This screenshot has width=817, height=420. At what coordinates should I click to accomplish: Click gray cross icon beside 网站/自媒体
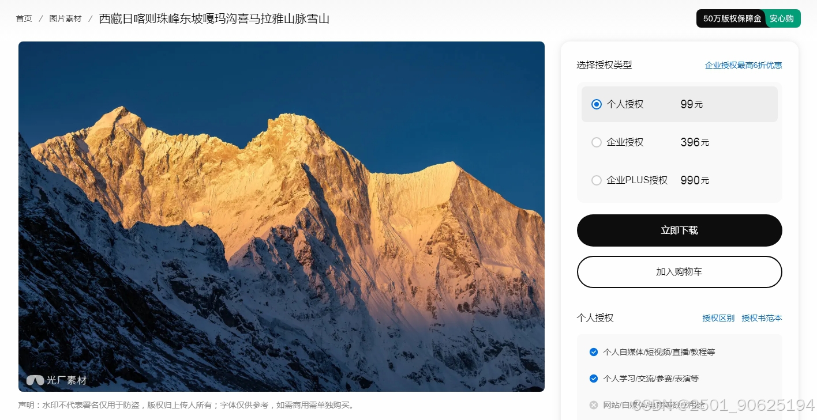(594, 405)
